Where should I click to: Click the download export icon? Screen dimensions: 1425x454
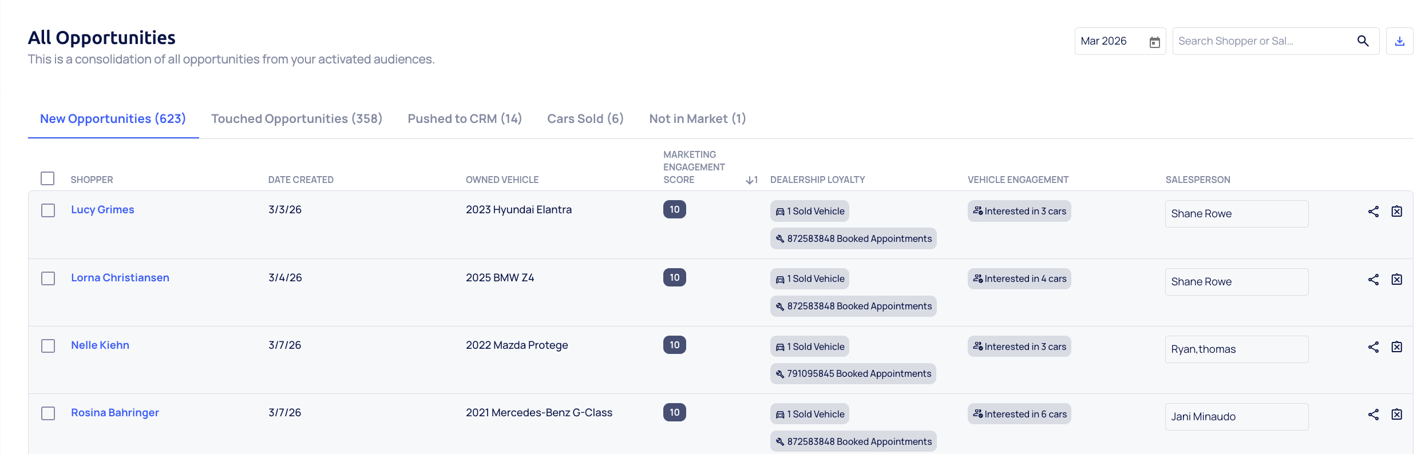point(1399,41)
